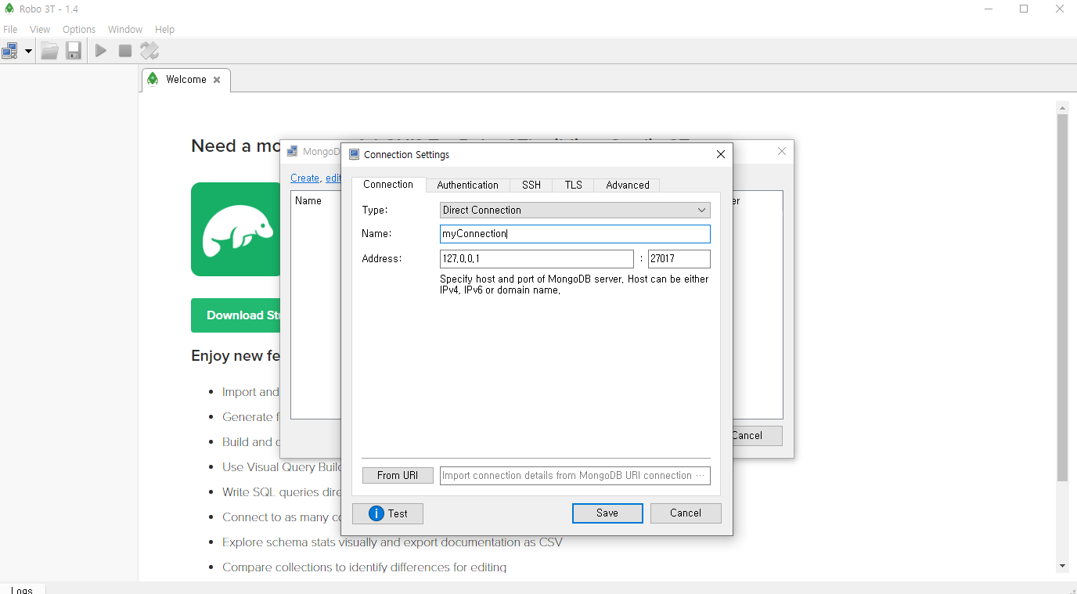1077x594 pixels.
Task: Click the Create link in MongoDB Connections
Action: click(304, 178)
